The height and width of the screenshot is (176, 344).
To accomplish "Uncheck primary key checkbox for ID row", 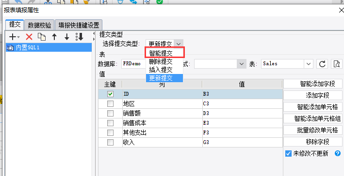I will (x=110, y=94).
